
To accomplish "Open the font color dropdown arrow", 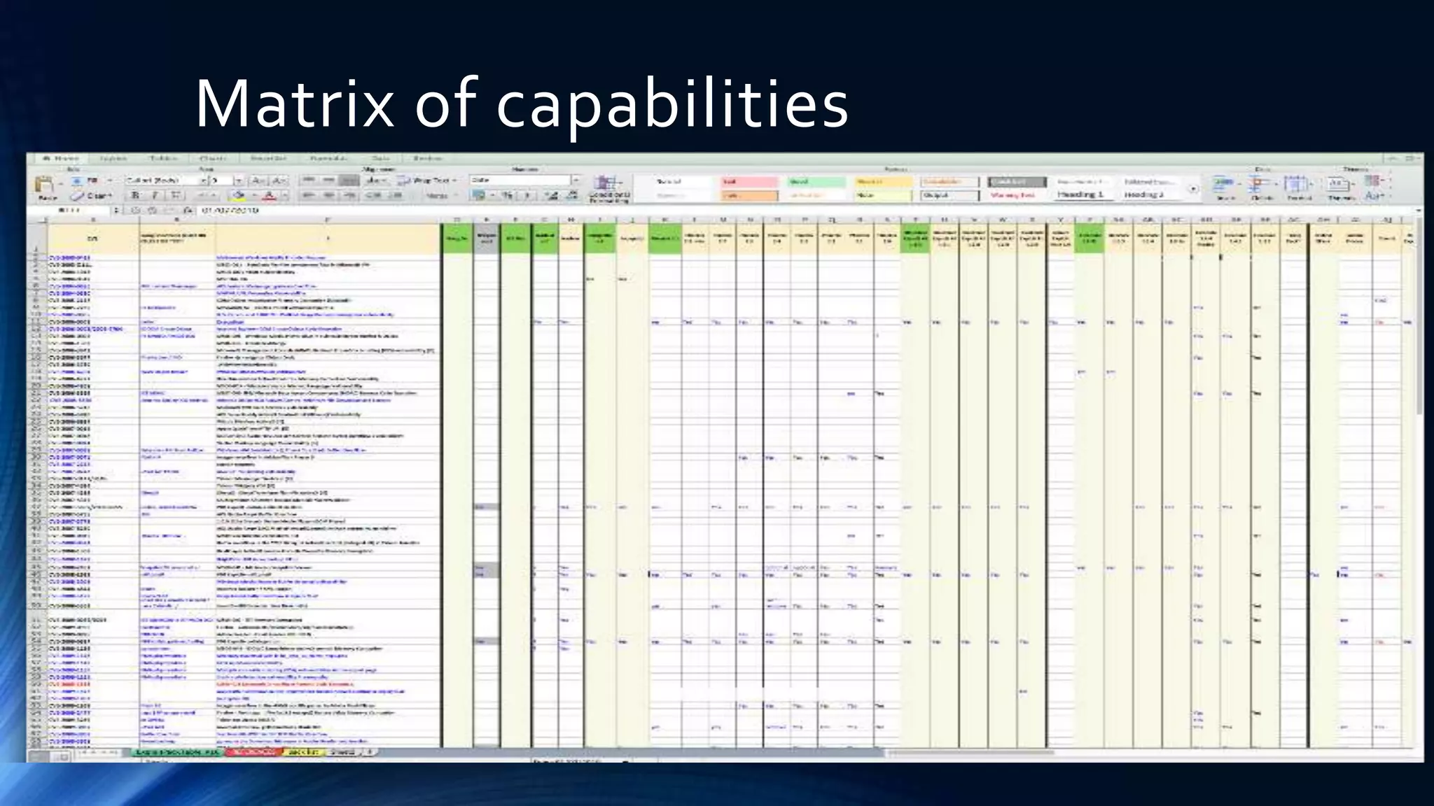I will coord(284,196).
